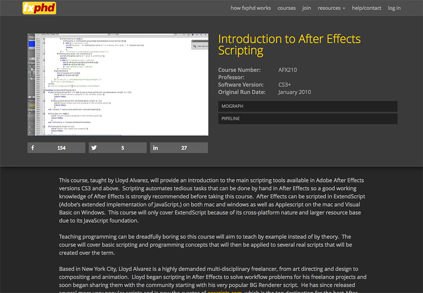Screen dimensions: 423x293
Task: Click the fxphd logo in the header
Action: pyautogui.click(x=39, y=8)
